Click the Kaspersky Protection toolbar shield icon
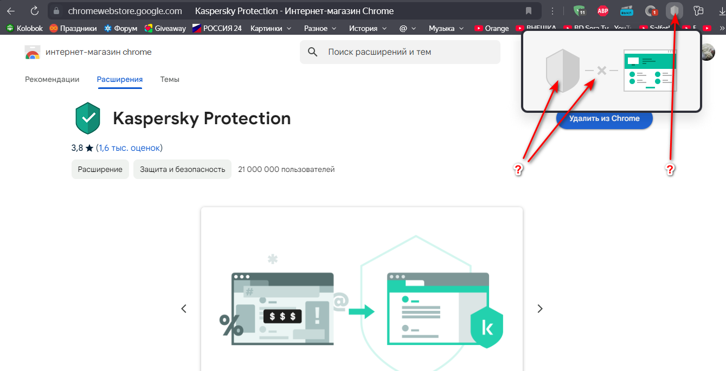The width and height of the screenshot is (726, 371). (x=674, y=11)
